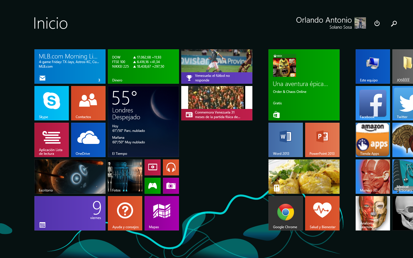Launch PowerPoint 2013

point(322,140)
